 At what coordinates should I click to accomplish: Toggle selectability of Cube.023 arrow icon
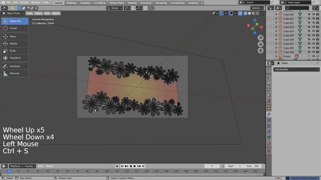coord(309,27)
